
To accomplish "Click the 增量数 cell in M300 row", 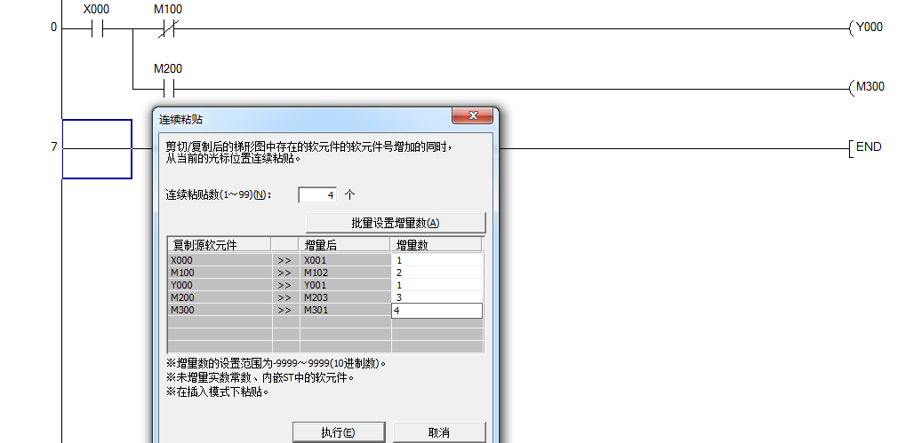I will 437,311.
